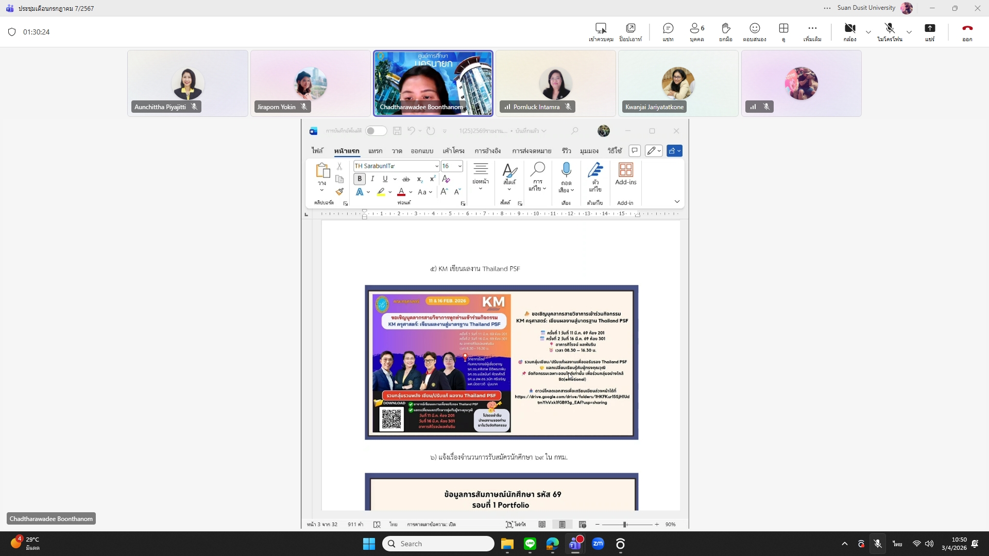The width and height of the screenshot is (989, 556).
Task: Click the Add-ins button
Action: coord(625,174)
